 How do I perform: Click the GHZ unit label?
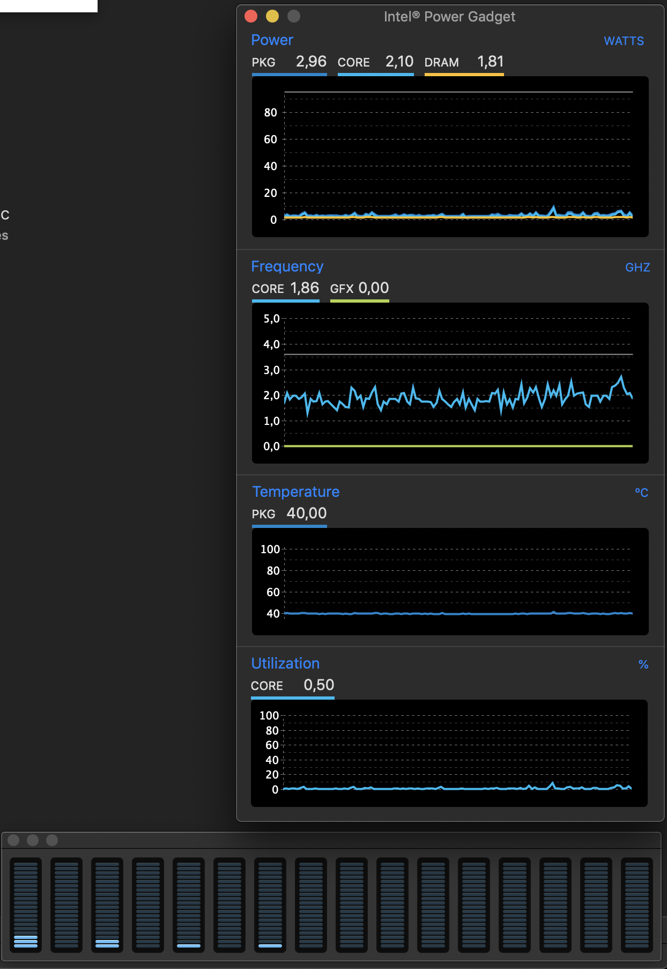tap(638, 268)
